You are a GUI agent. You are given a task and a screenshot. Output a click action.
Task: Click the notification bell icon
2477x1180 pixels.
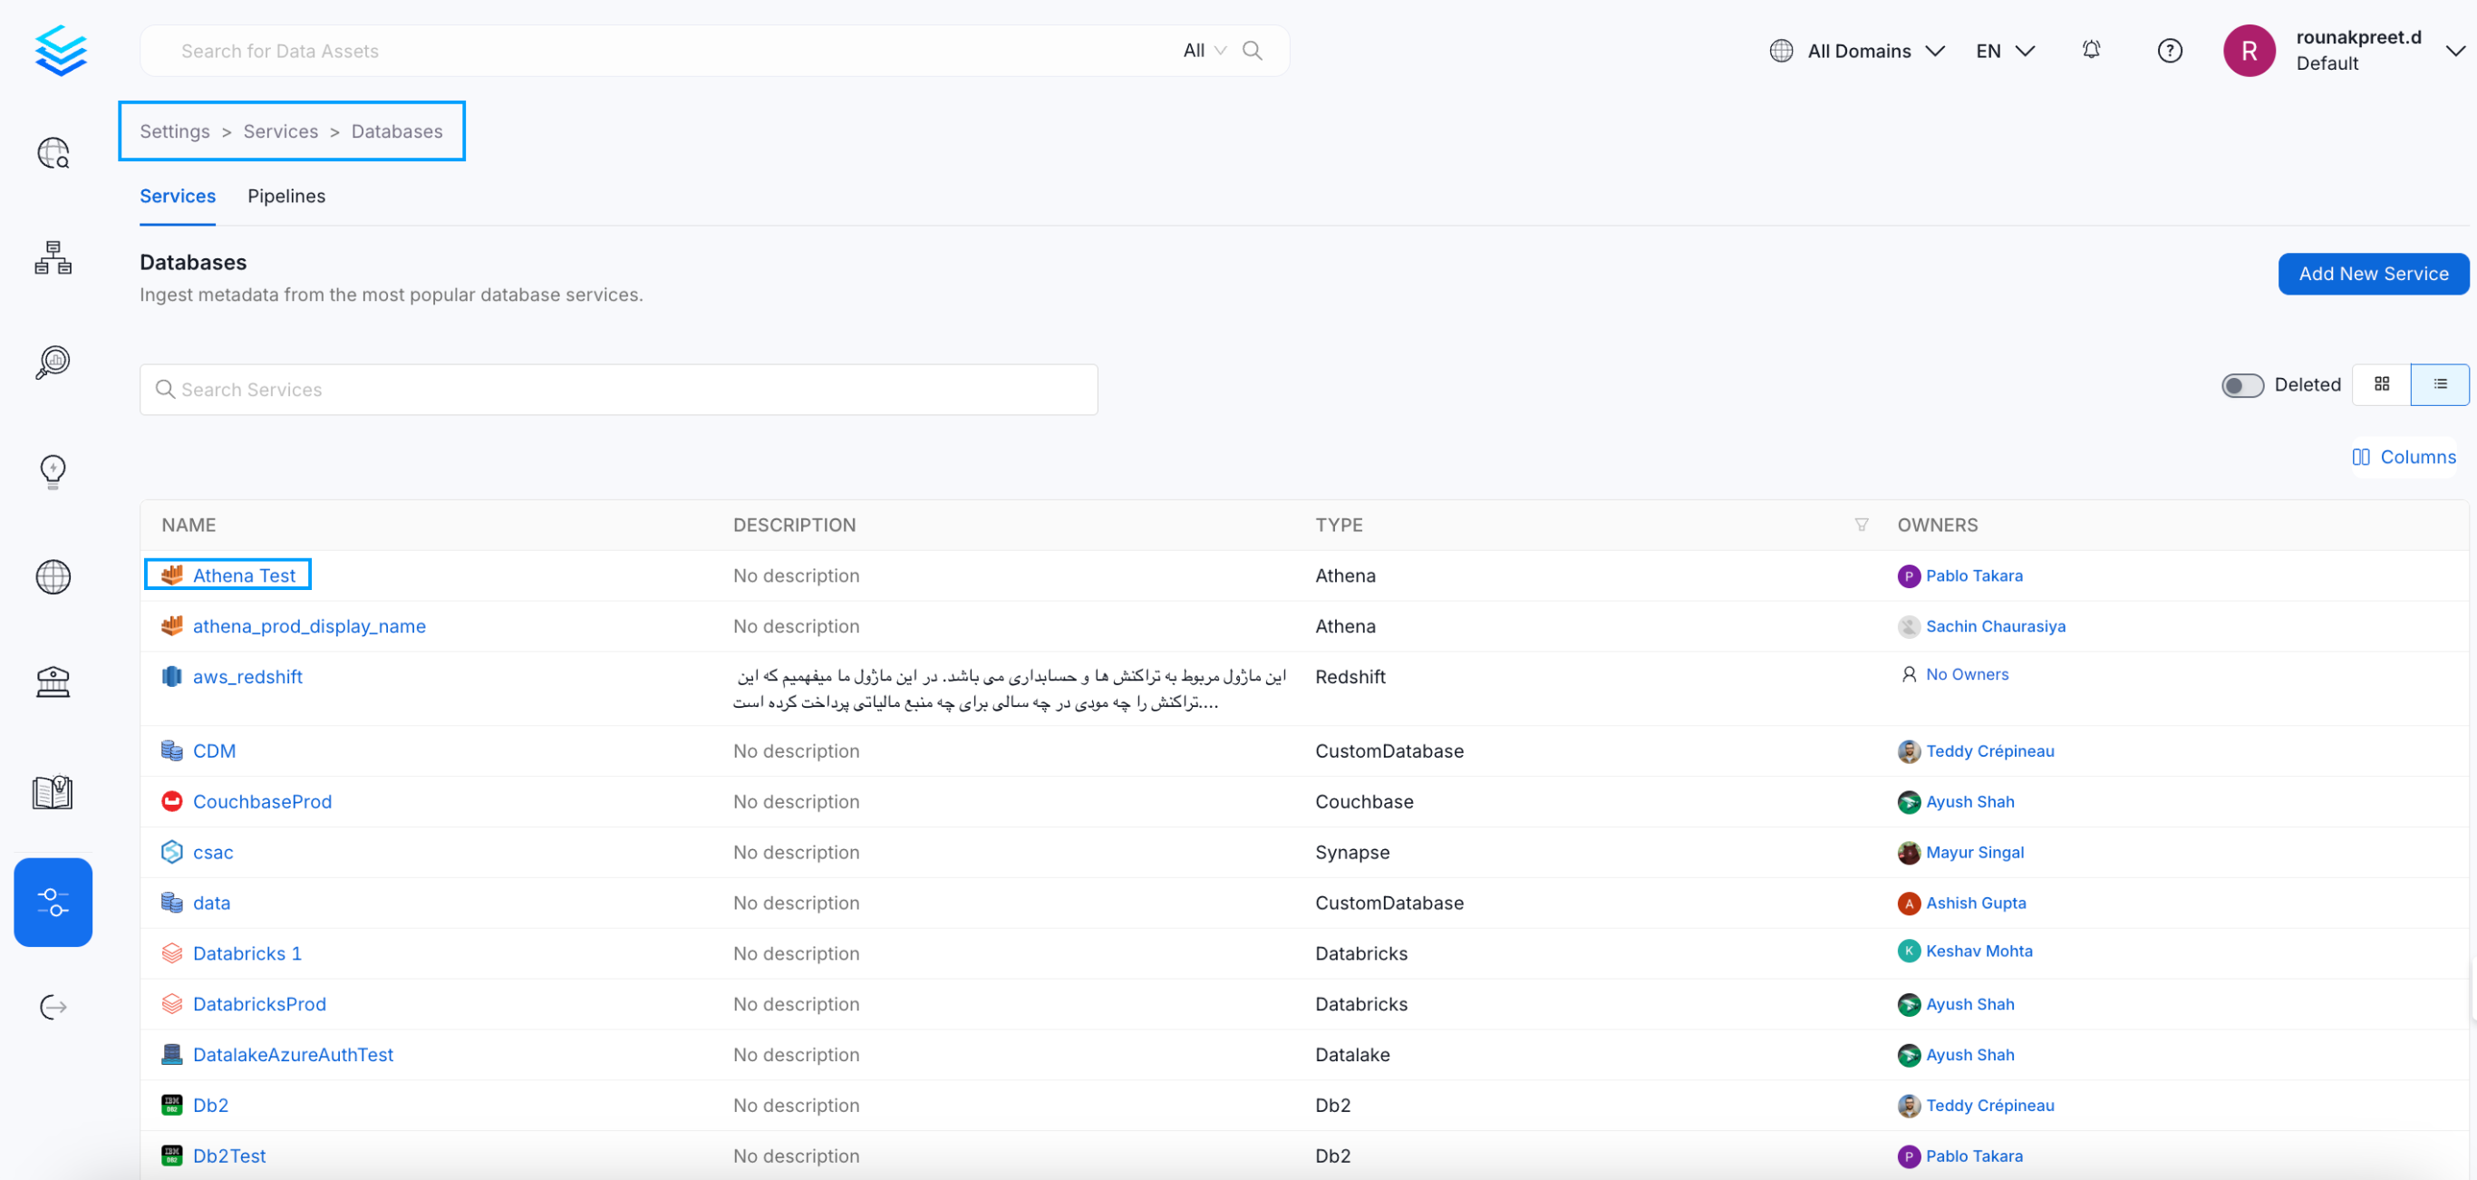coord(2090,50)
